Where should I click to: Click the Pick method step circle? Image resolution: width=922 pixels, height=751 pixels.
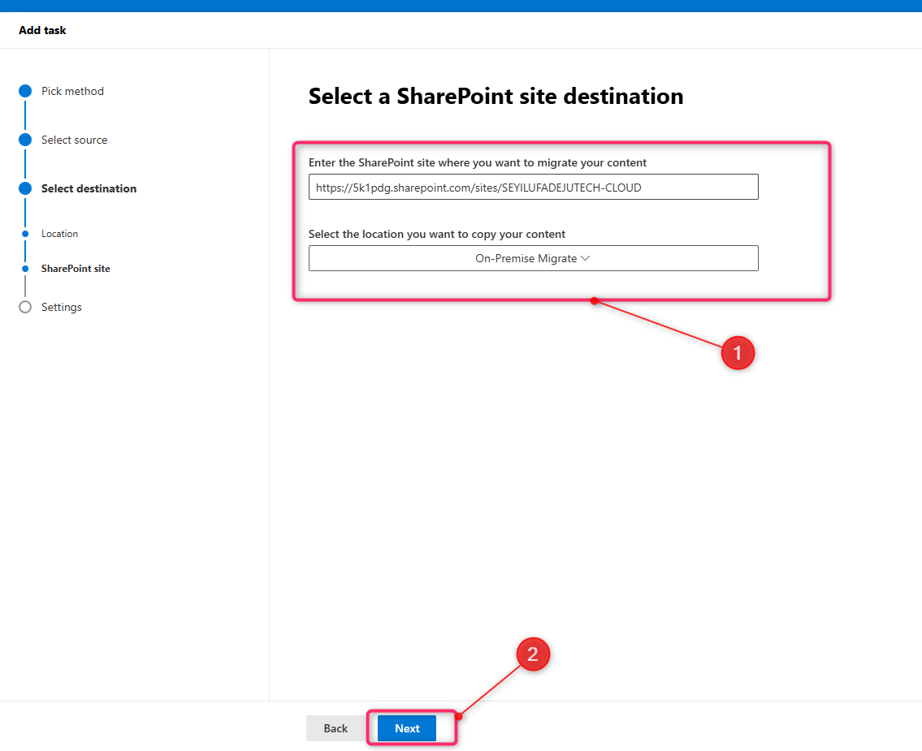pos(25,91)
